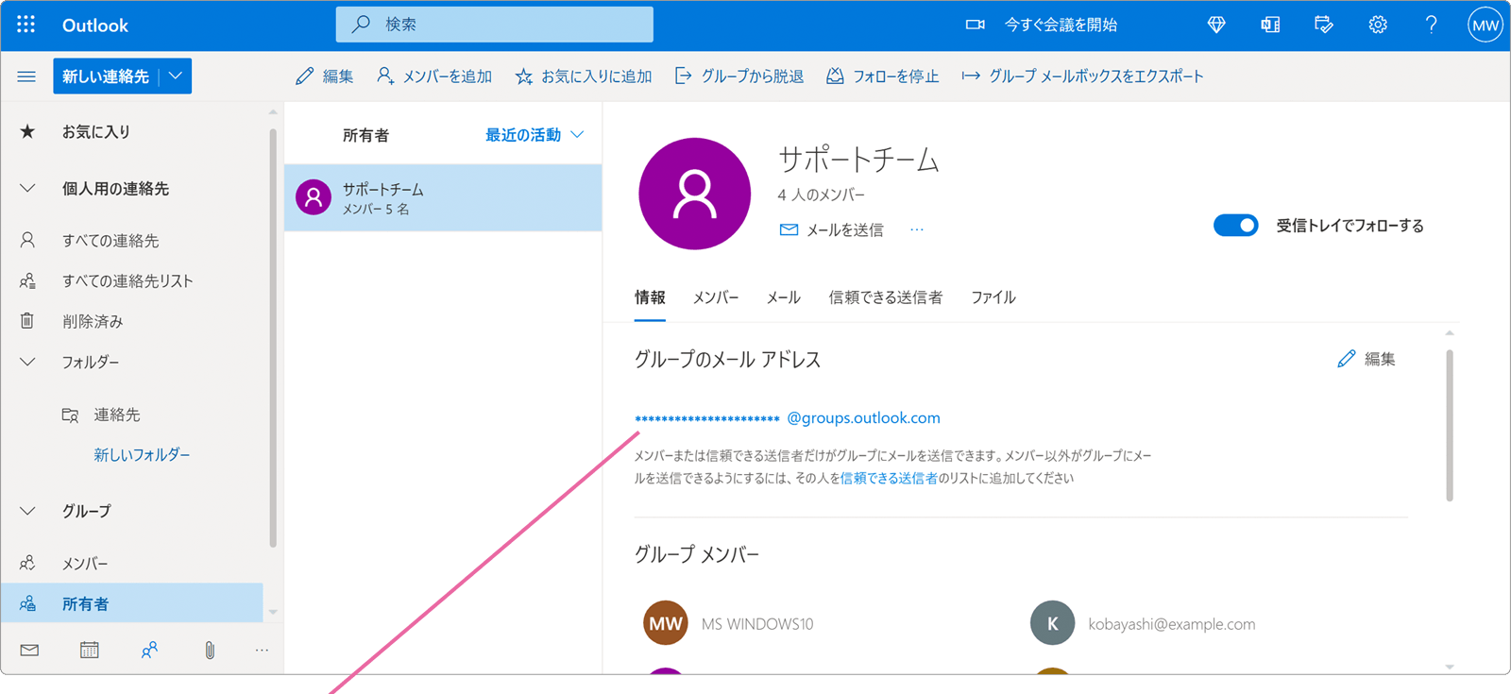Click the 所有者 list header

click(x=365, y=136)
